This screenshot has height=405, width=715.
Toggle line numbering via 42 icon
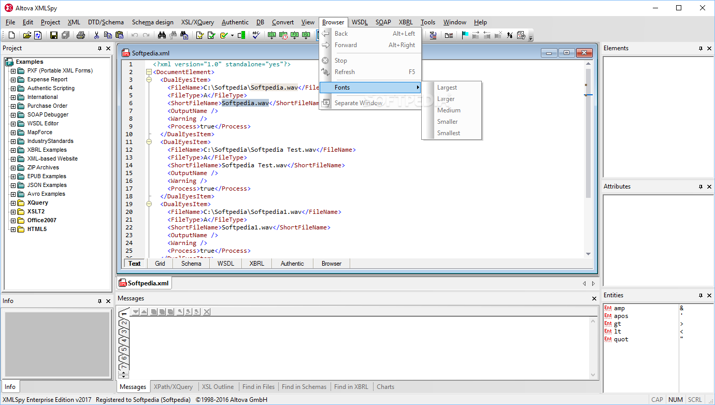433,35
